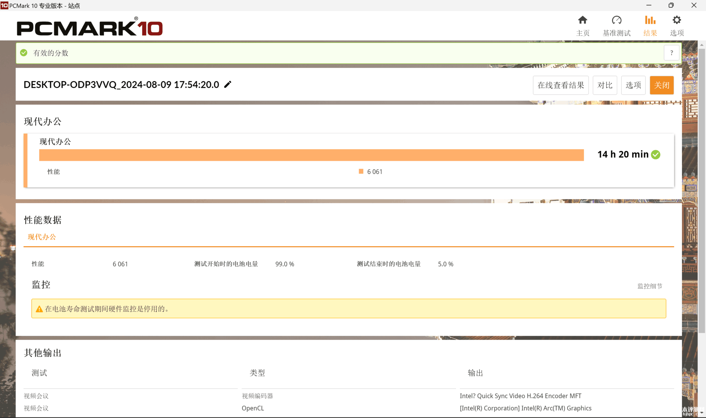706x418 pixels.
Task: Select the 现代办公 tab under 性能数据
Action: point(42,237)
